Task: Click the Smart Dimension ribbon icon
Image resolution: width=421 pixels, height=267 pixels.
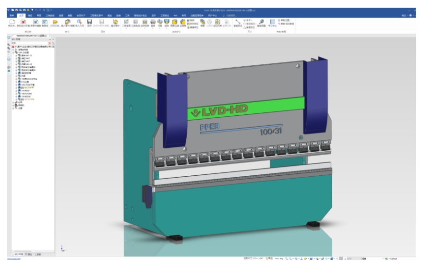Action: pyautogui.click(x=238, y=22)
